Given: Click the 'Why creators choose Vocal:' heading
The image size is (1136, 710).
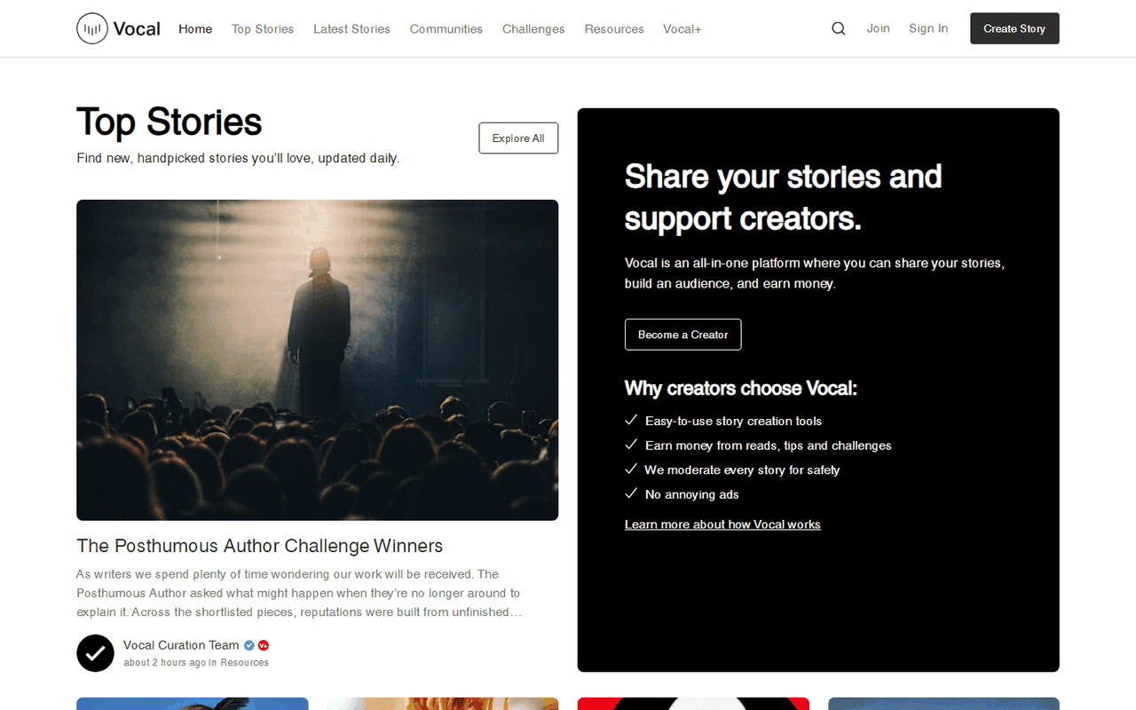Looking at the screenshot, I should (741, 389).
